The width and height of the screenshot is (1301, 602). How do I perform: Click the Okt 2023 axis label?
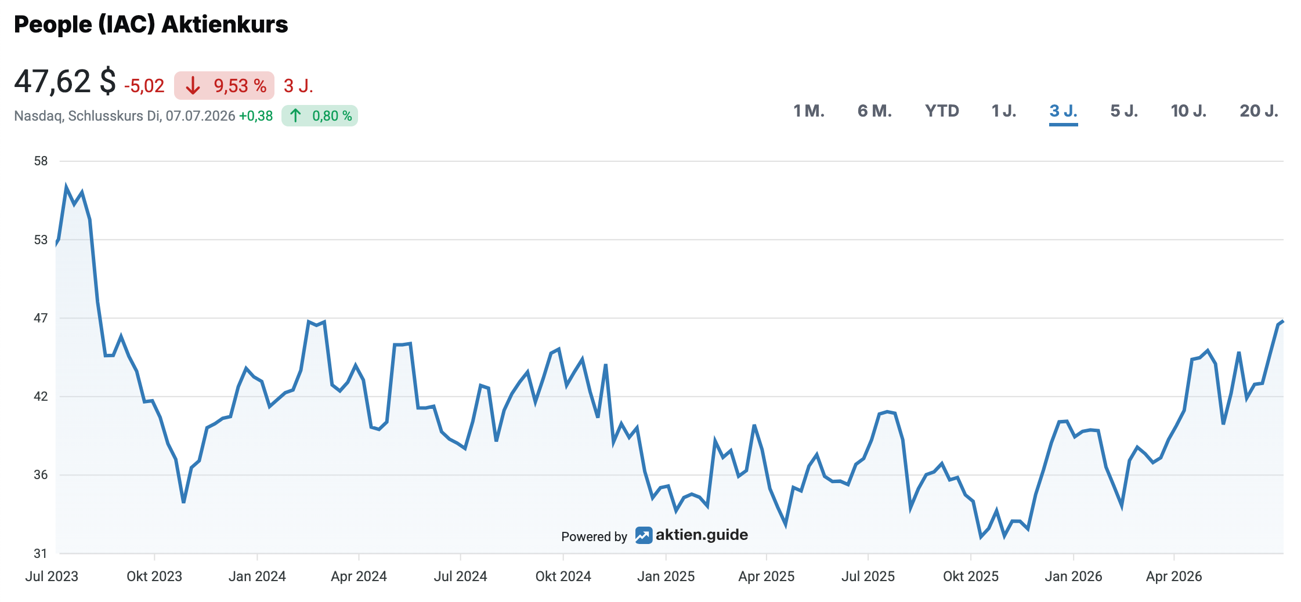154,576
